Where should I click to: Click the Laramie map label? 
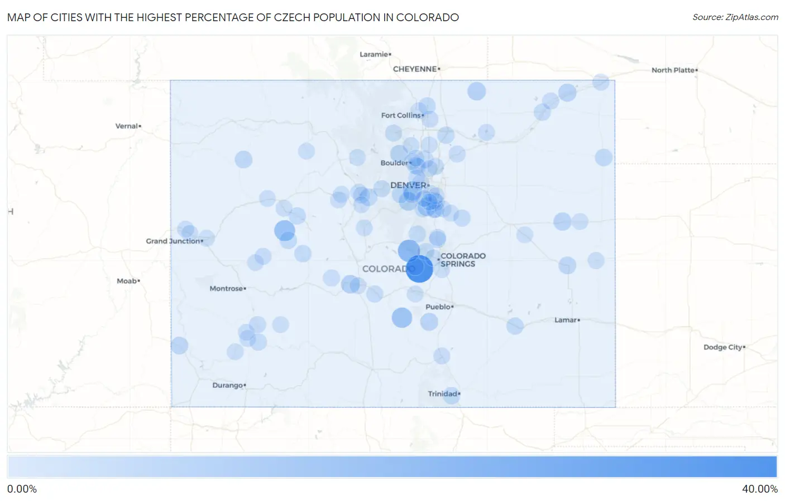click(374, 54)
